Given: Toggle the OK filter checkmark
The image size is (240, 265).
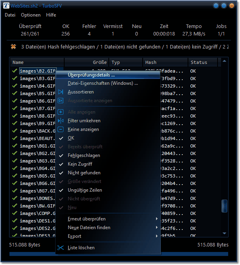Looking at the screenshot, I should click(61, 138).
